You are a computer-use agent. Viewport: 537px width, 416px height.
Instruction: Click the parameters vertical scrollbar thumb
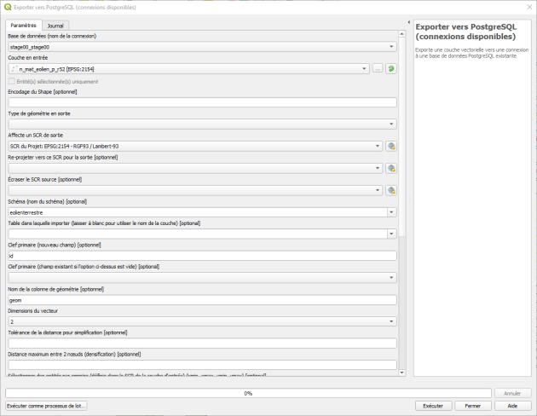pyautogui.click(x=402, y=136)
